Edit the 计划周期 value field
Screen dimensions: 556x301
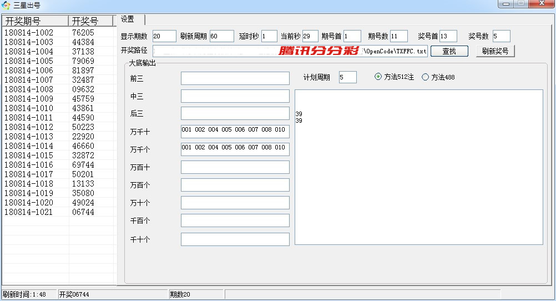[x=348, y=77]
